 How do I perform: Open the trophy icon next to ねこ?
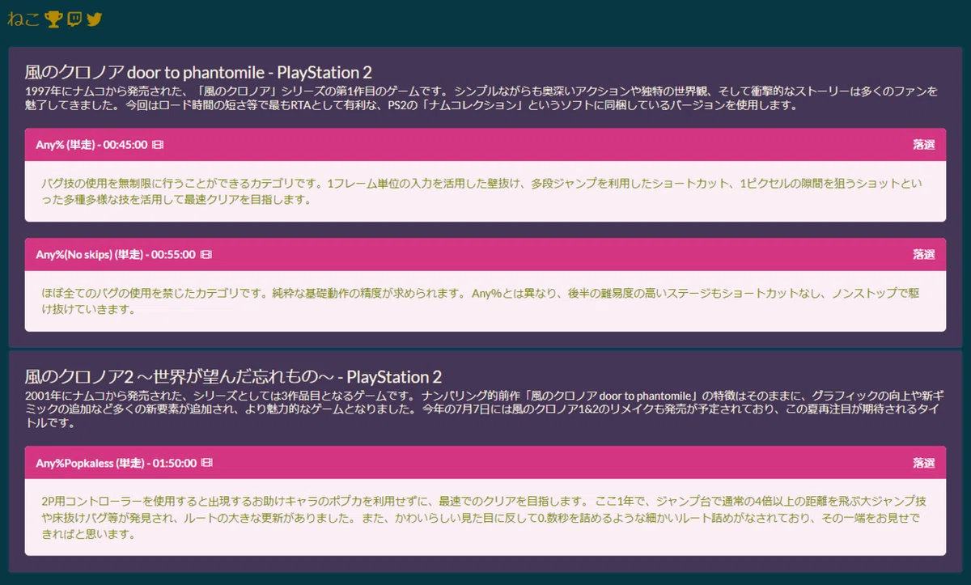(x=53, y=19)
